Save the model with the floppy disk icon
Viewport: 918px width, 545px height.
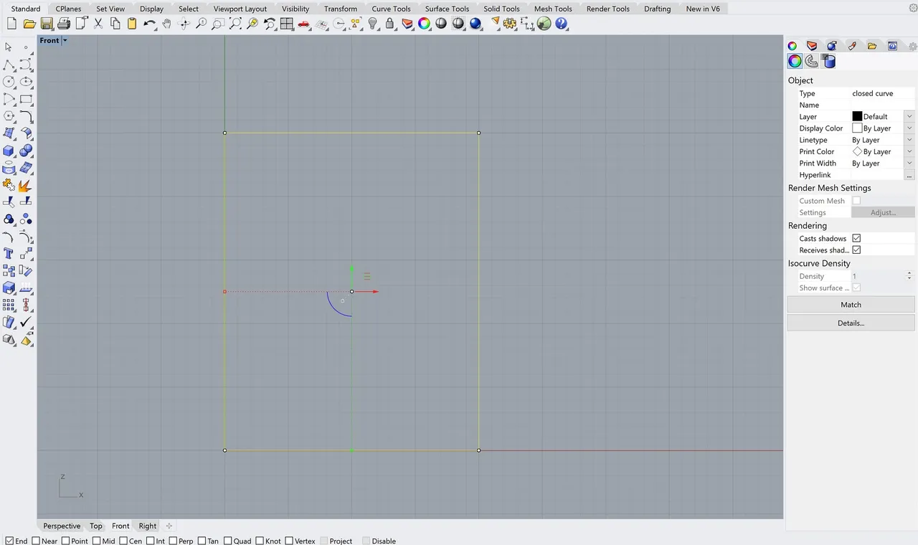pyautogui.click(x=47, y=24)
